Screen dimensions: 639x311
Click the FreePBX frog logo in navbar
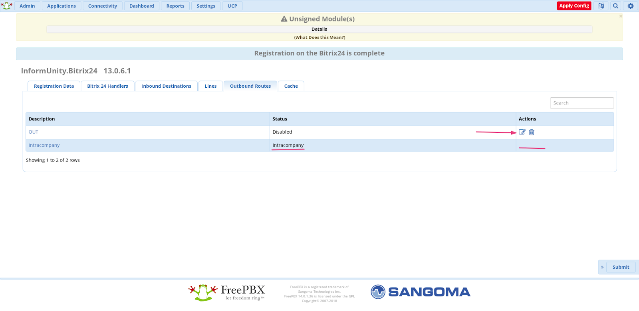point(6,6)
